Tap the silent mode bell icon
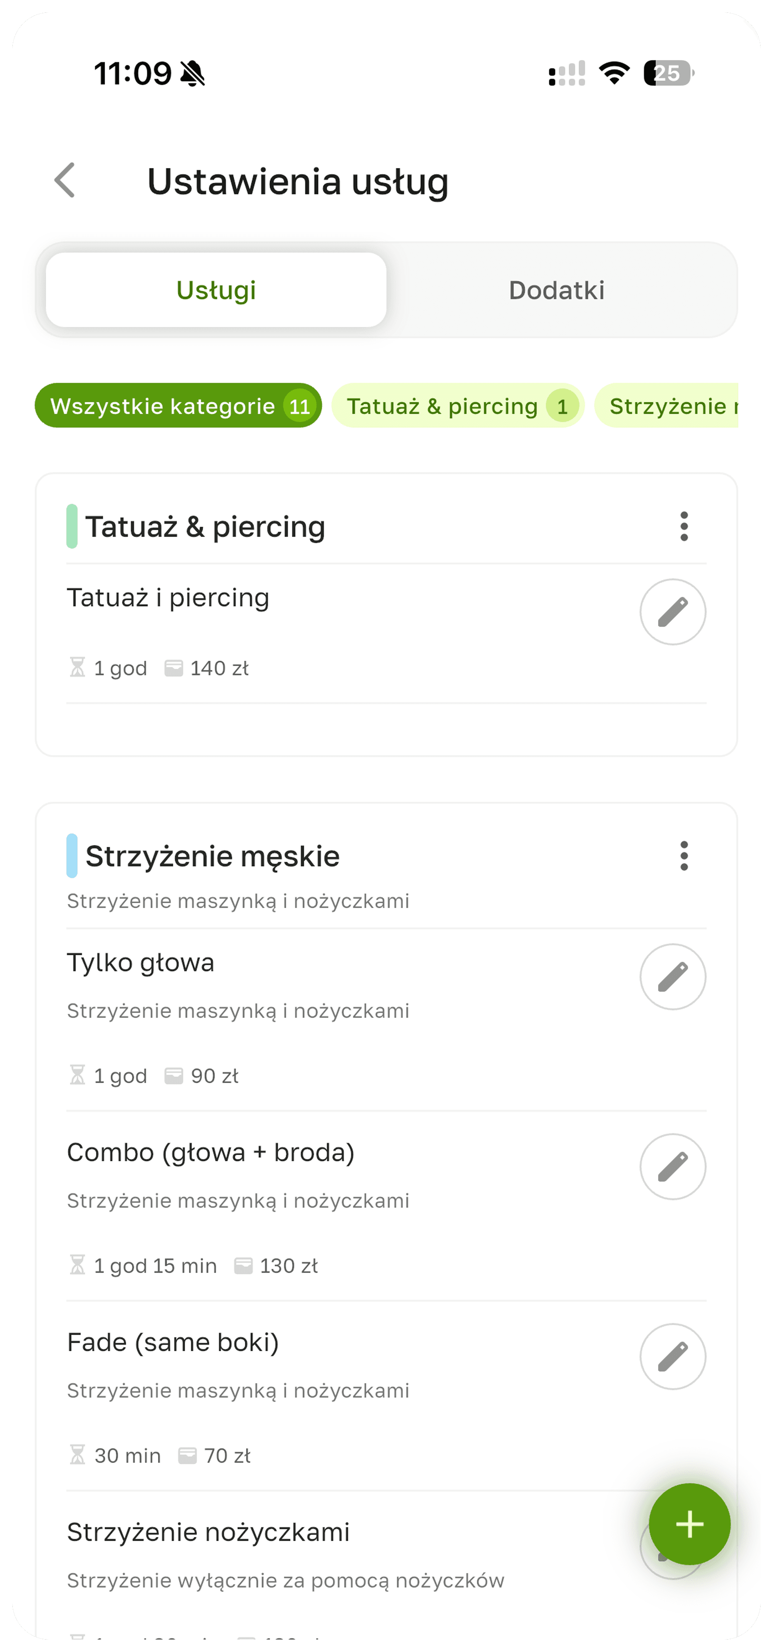This screenshot has height=1652, width=773. pyautogui.click(x=192, y=74)
